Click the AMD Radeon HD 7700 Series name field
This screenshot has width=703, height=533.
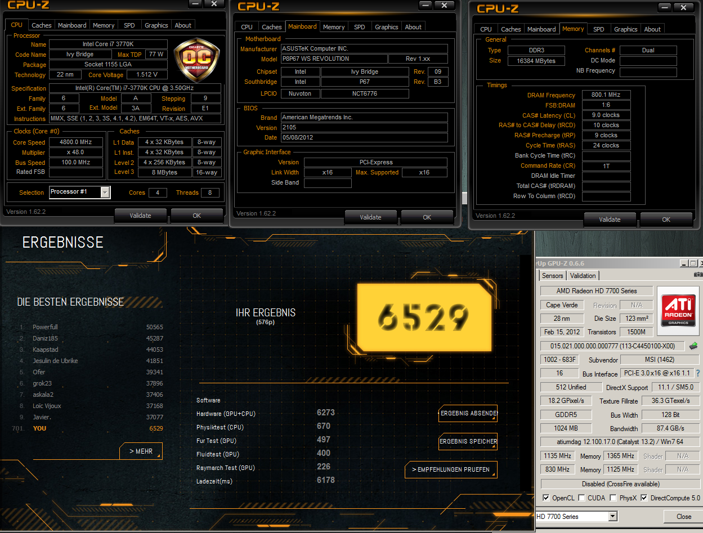click(597, 291)
